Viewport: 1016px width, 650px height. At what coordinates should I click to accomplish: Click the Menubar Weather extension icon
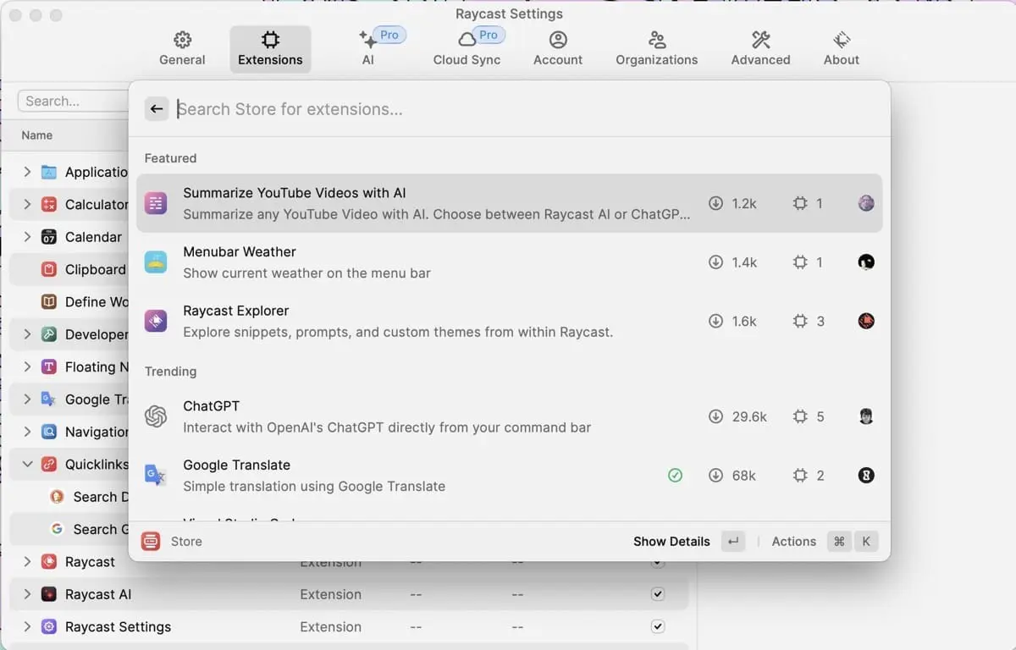point(156,262)
